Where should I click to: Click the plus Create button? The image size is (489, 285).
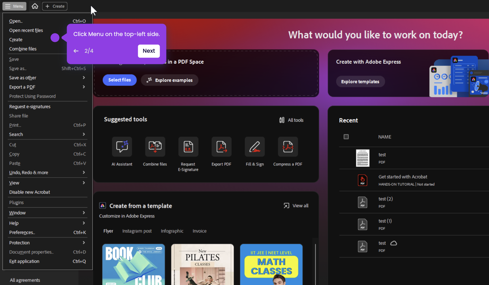55,6
